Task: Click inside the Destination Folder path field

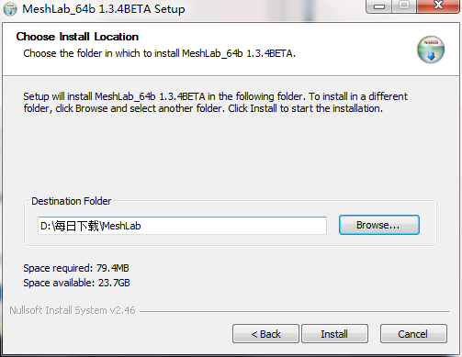Action: (x=182, y=226)
